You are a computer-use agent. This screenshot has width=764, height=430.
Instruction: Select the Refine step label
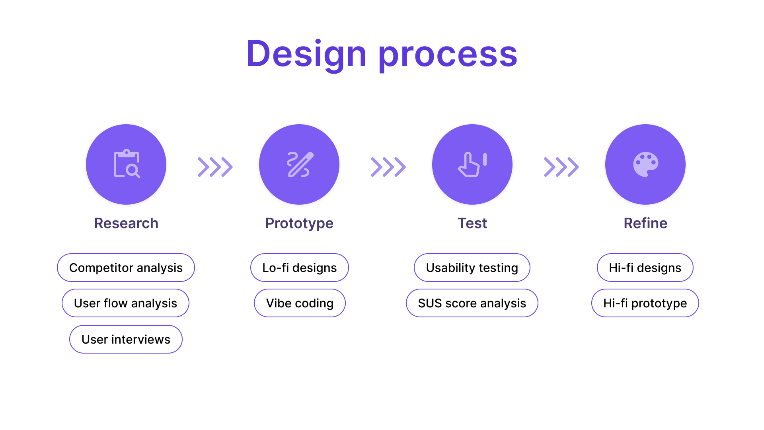click(x=645, y=223)
